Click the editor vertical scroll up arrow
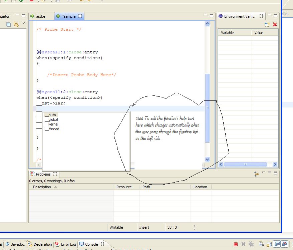 (208, 24)
